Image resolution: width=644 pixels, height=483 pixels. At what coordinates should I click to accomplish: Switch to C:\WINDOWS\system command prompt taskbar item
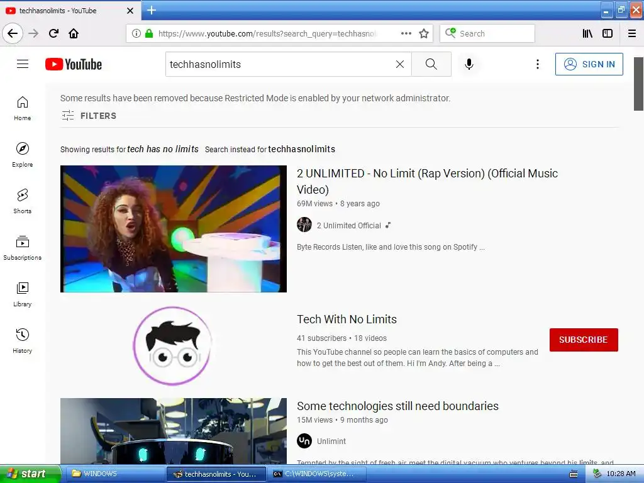(x=318, y=474)
